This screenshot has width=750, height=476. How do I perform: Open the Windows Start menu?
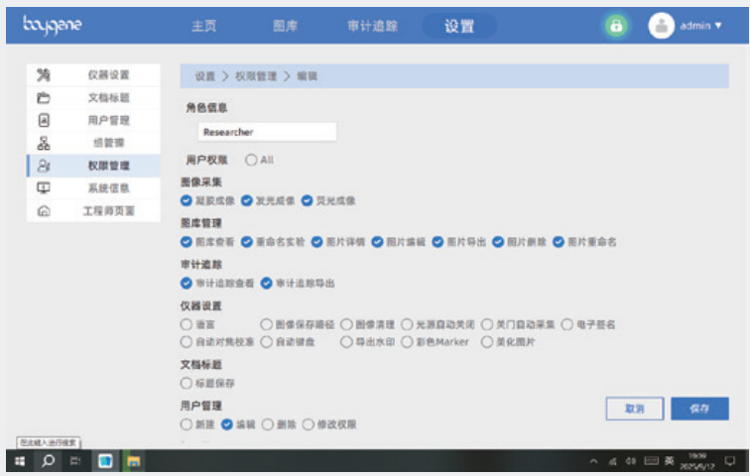[x=20, y=461]
